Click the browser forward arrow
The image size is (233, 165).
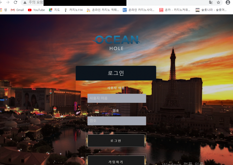8,3
